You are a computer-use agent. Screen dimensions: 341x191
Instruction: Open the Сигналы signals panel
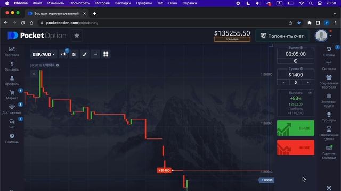329,65
